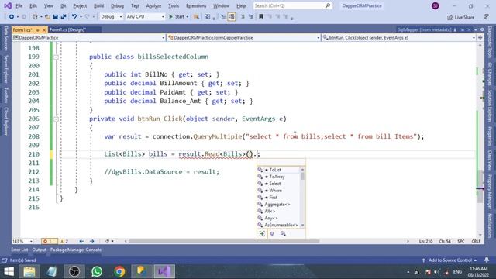Open the File menu
The height and width of the screenshot is (279, 496).
click(x=19, y=5)
